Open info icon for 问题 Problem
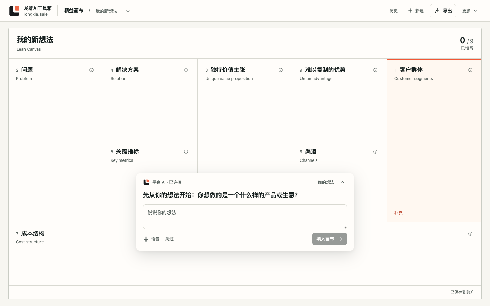 92,70
